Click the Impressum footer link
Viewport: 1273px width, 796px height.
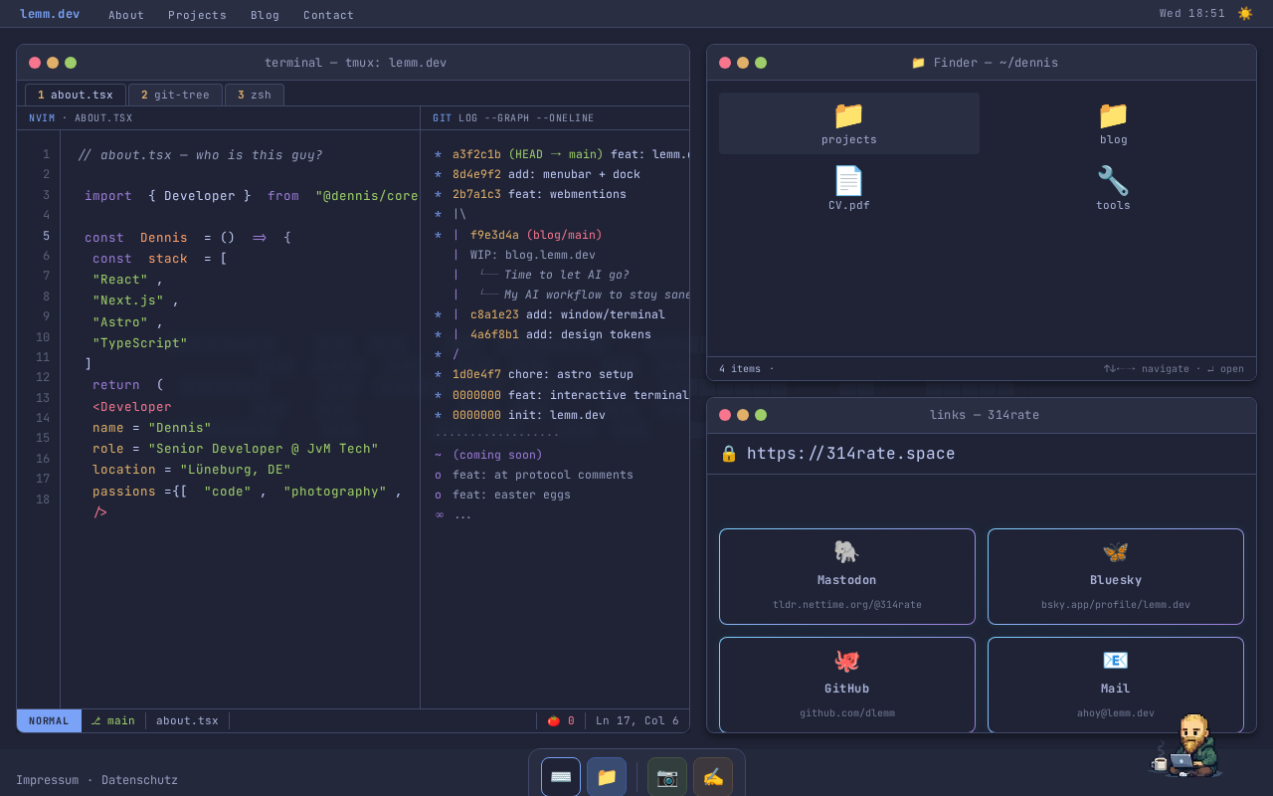[x=47, y=780]
